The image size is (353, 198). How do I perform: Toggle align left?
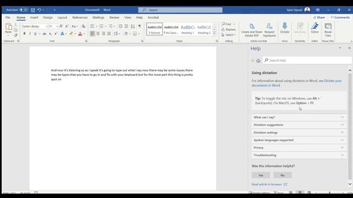click(x=92, y=34)
